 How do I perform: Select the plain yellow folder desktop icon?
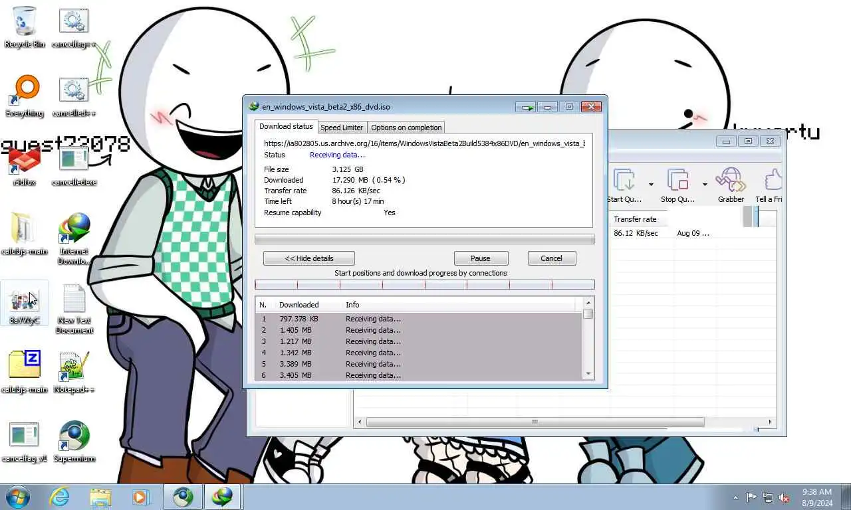[25, 234]
